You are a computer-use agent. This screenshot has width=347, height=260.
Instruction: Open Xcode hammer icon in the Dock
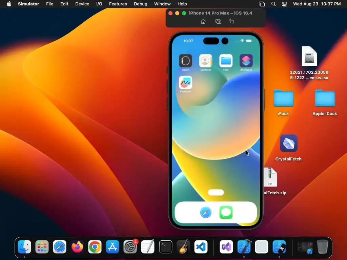(244, 247)
